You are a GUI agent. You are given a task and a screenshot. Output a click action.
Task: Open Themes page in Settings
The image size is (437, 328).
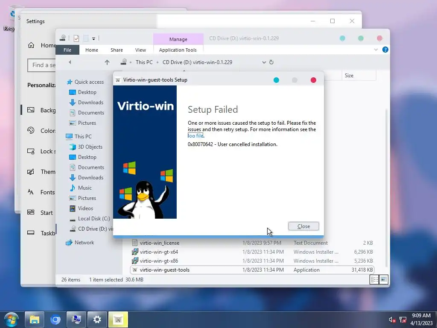(41, 172)
